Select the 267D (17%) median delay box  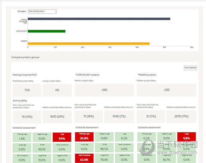pos(181,116)
